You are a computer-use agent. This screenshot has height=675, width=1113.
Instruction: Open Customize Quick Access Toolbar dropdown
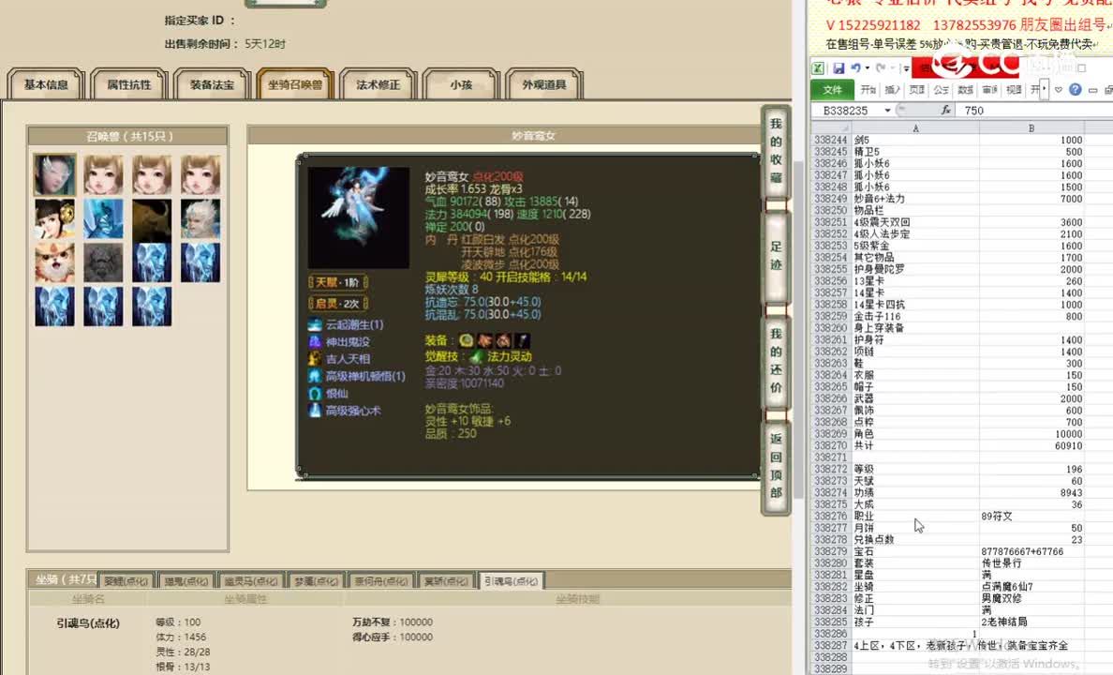tap(907, 69)
